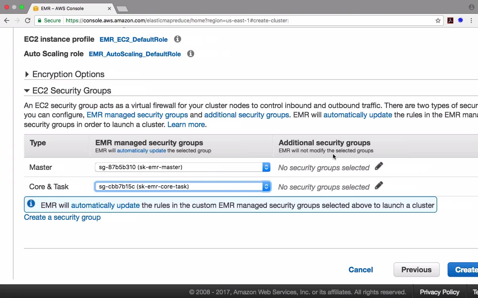Follow the EMR managed security groups link
This screenshot has height=298, width=478.
point(137,115)
